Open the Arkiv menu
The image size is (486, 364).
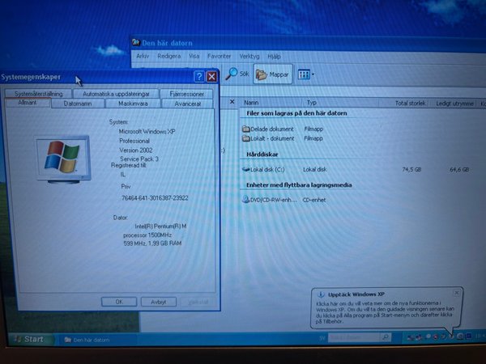(143, 56)
